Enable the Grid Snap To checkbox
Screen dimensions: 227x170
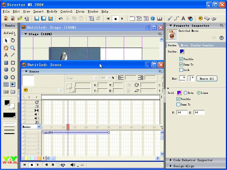click(x=178, y=105)
